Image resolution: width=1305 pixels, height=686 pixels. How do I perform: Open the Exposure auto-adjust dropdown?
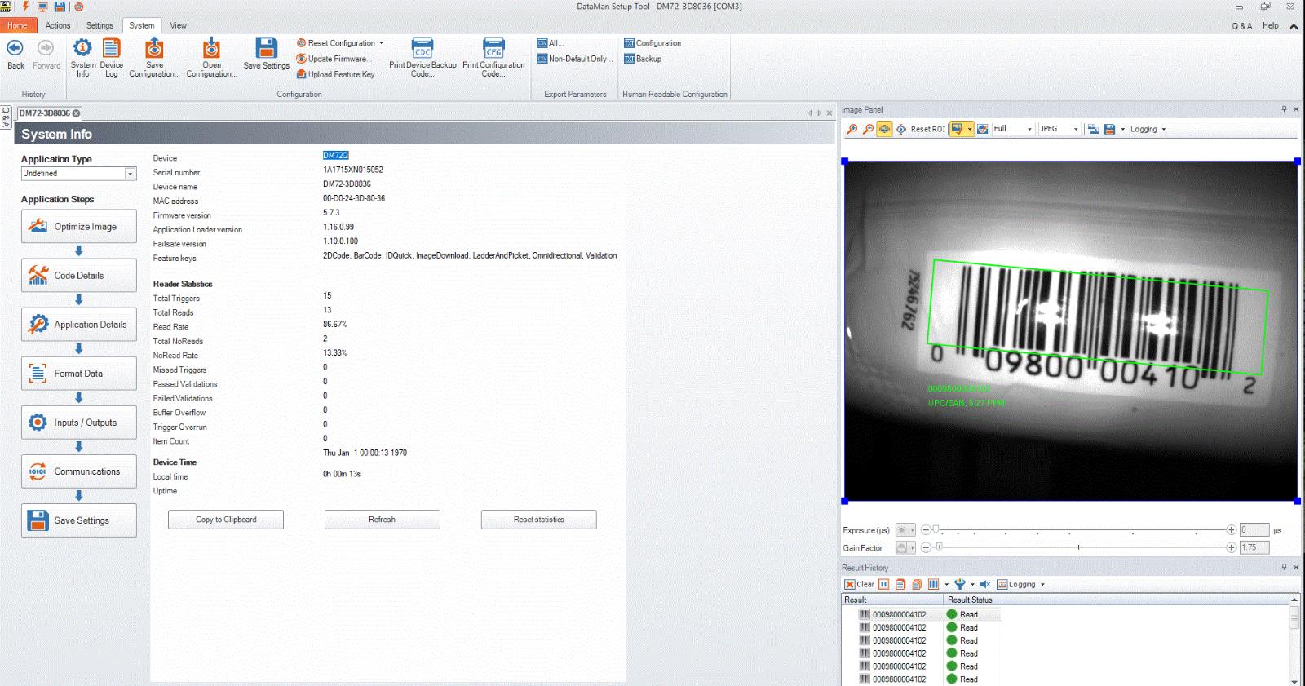[906, 530]
